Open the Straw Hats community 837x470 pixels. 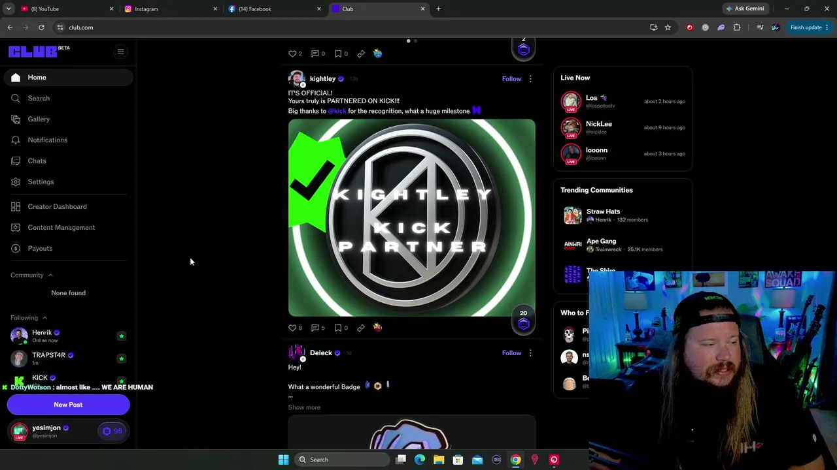pyautogui.click(x=623, y=215)
